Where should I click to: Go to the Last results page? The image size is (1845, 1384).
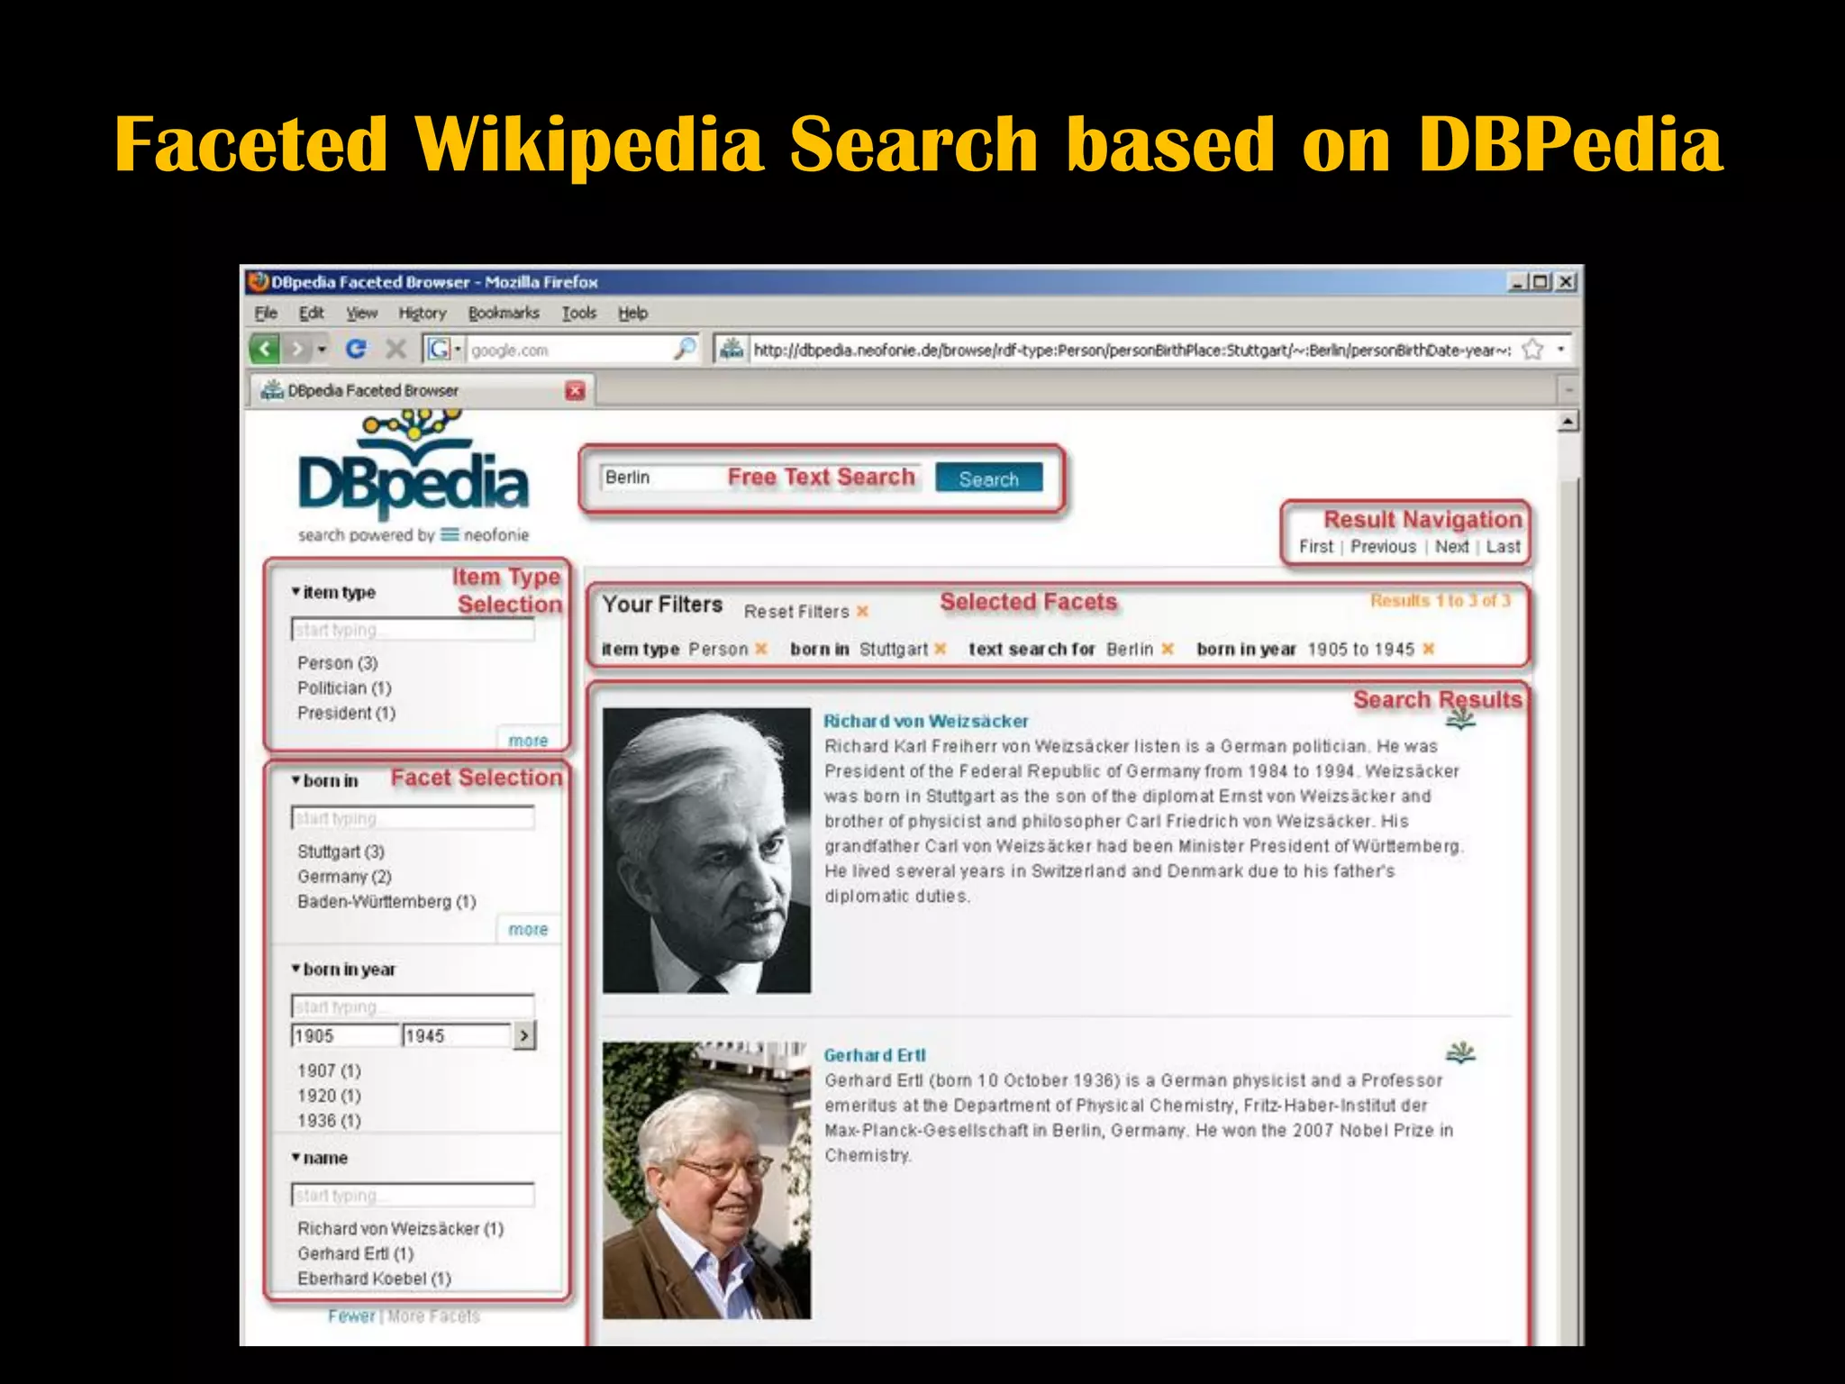[x=1503, y=546]
